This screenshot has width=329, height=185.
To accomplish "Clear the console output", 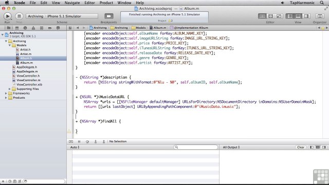I will (x=301, y=147).
